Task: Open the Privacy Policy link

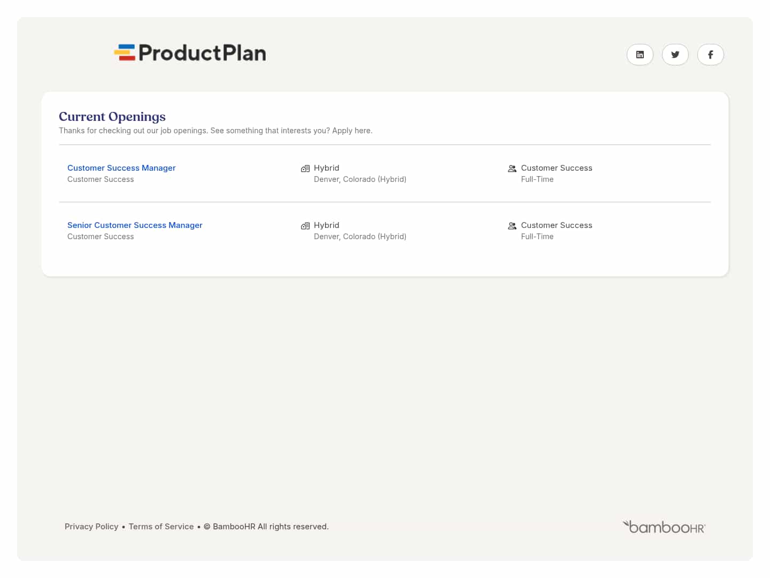Action: (91, 527)
